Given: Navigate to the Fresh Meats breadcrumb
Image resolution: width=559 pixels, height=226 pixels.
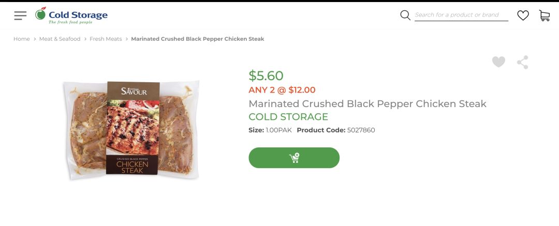Looking at the screenshot, I should tap(106, 39).
